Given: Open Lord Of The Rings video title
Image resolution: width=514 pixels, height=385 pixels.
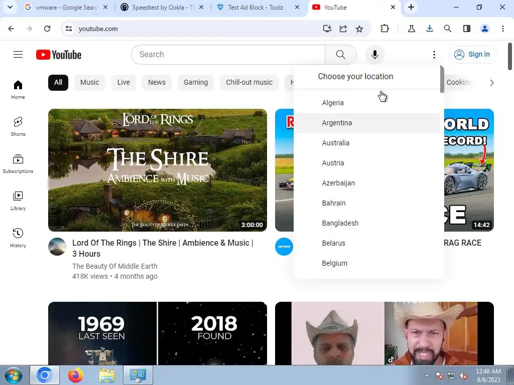Looking at the screenshot, I should click(x=163, y=248).
